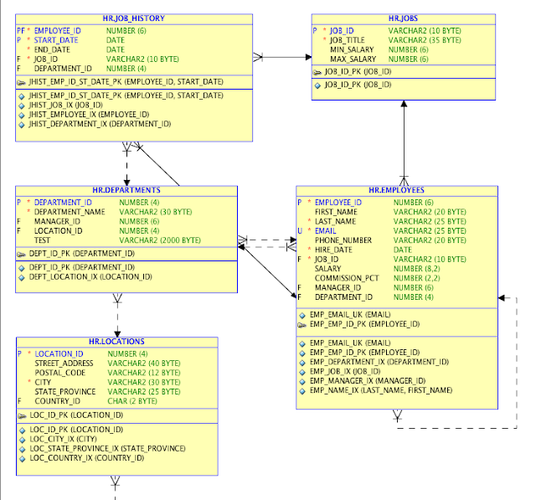Click diamond icon of DEPT_LOCATION_IX index
Image resolution: width=536 pixels, height=500 pixels.
(x=22, y=277)
